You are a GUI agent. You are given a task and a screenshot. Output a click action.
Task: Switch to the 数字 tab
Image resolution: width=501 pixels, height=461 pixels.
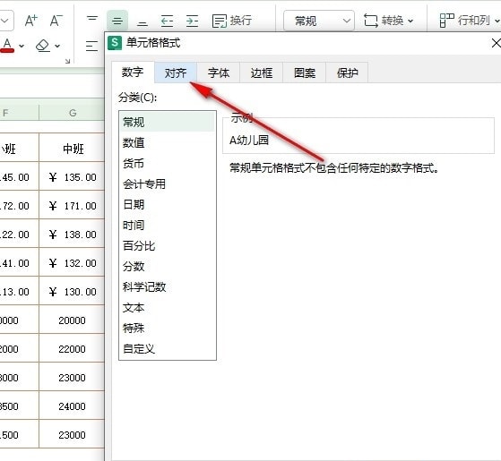tap(133, 73)
